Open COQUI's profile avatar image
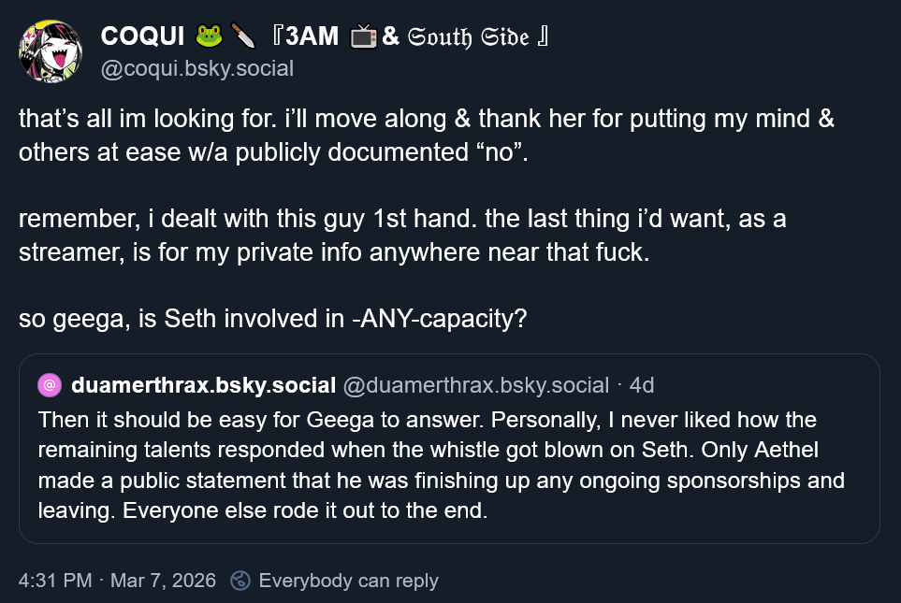901x603 pixels. [51, 51]
